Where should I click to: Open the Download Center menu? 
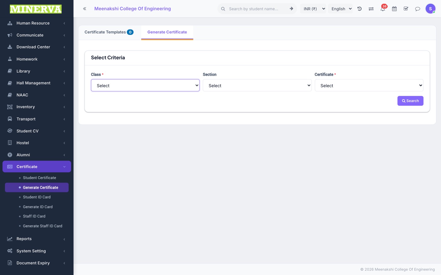point(37,47)
